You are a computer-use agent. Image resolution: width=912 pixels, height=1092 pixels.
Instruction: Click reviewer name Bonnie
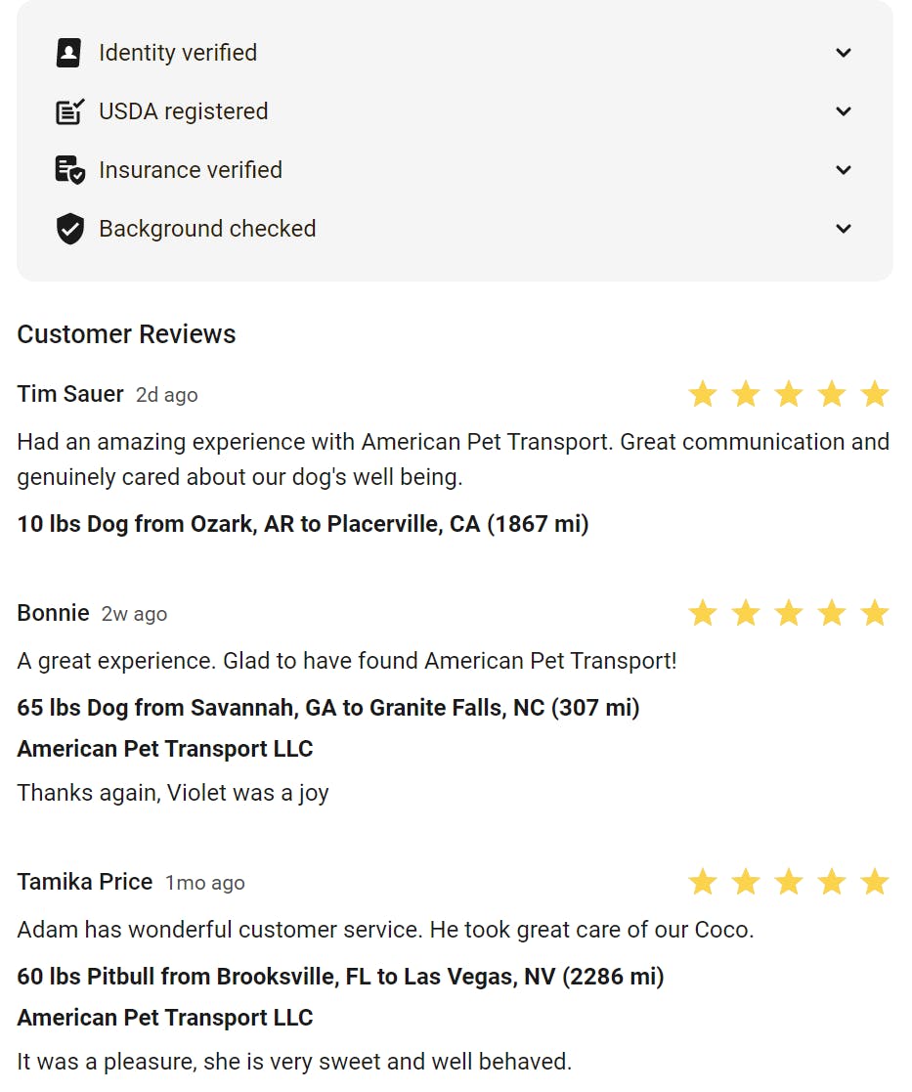[53, 613]
